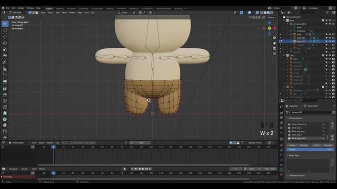Click the play animation button
Screen dimensions: 337x189
143,169
